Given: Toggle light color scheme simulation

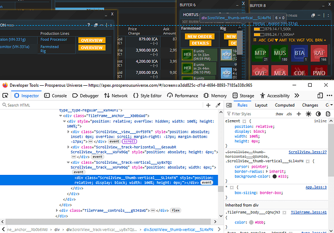Looking at the screenshot, I should click(308, 114).
